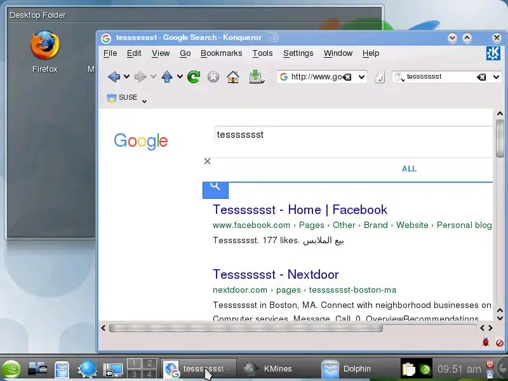Click the X beside Google search box
This screenshot has width=508, height=381.
(208, 161)
